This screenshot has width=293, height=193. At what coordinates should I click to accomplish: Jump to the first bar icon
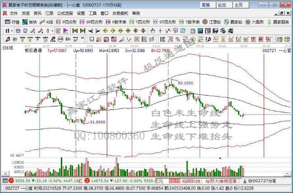pyautogui.click(x=75, y=31)
